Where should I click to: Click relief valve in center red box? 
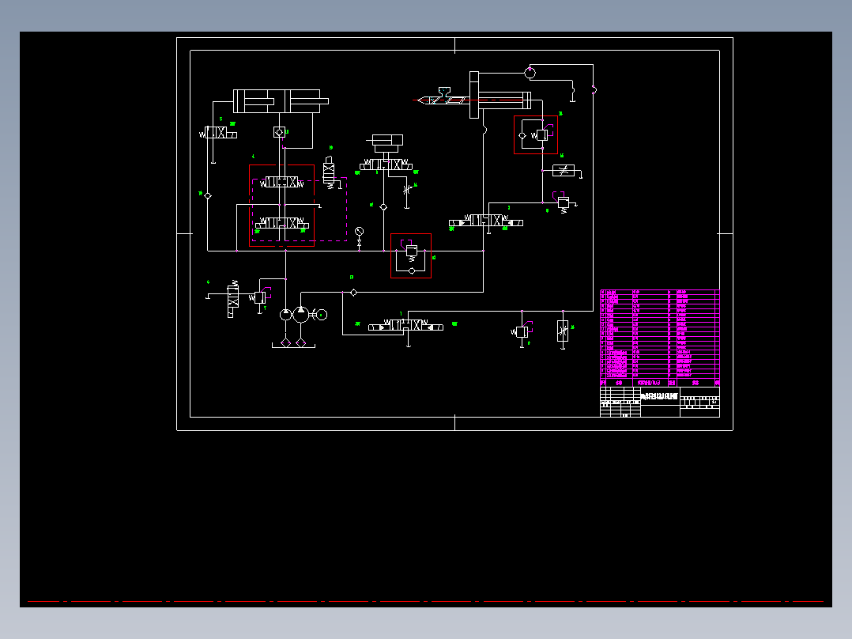pyautogui.click(x=411, y=251)
